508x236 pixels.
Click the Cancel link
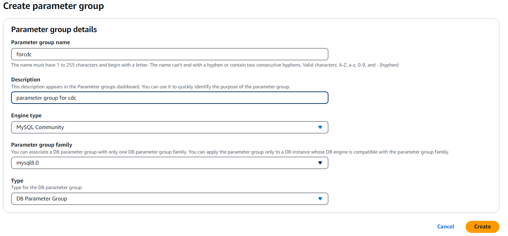click(x=445, y=227)
